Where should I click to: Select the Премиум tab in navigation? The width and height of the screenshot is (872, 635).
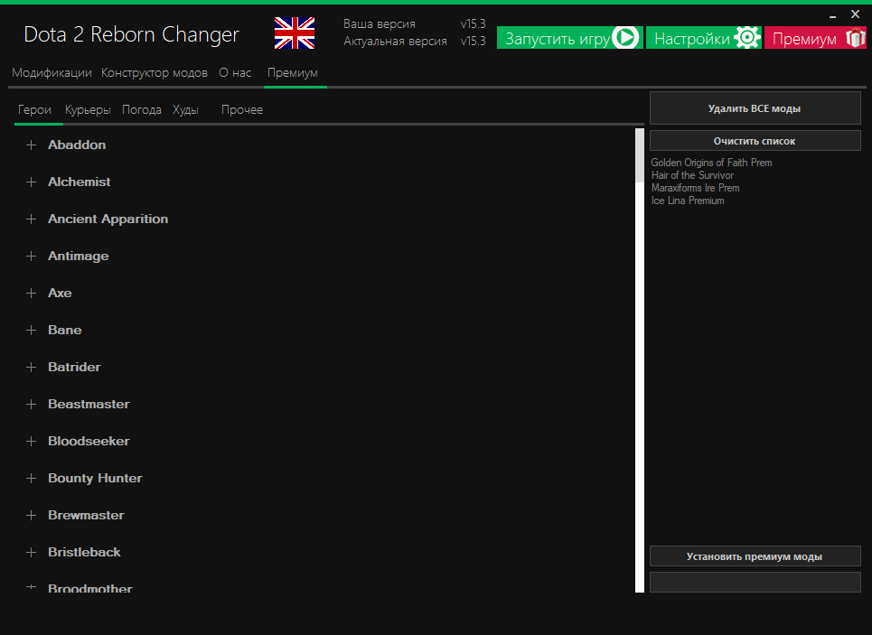pos(293,73)
